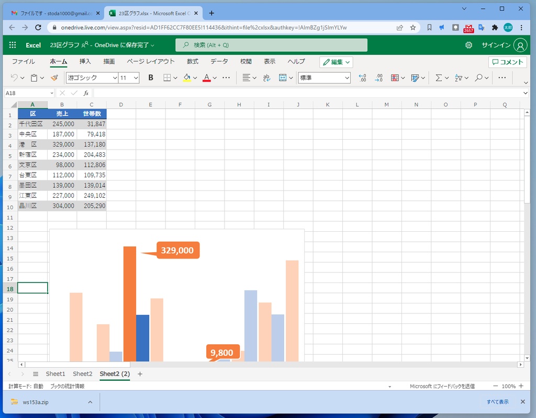The image size is (536, 418).
Task: Open the Gmail extension showing 2657
Action: [468, 28]
